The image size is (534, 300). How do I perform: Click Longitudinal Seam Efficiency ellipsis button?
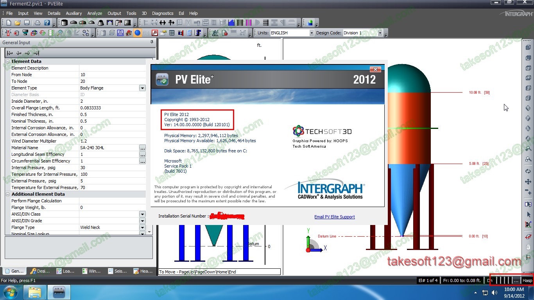click(142, 155)
